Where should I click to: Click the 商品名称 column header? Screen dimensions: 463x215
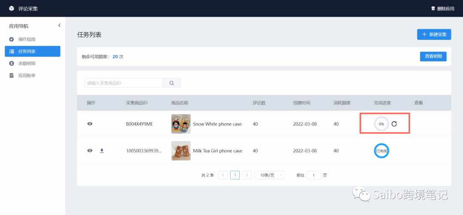click(x=180, y=103)
